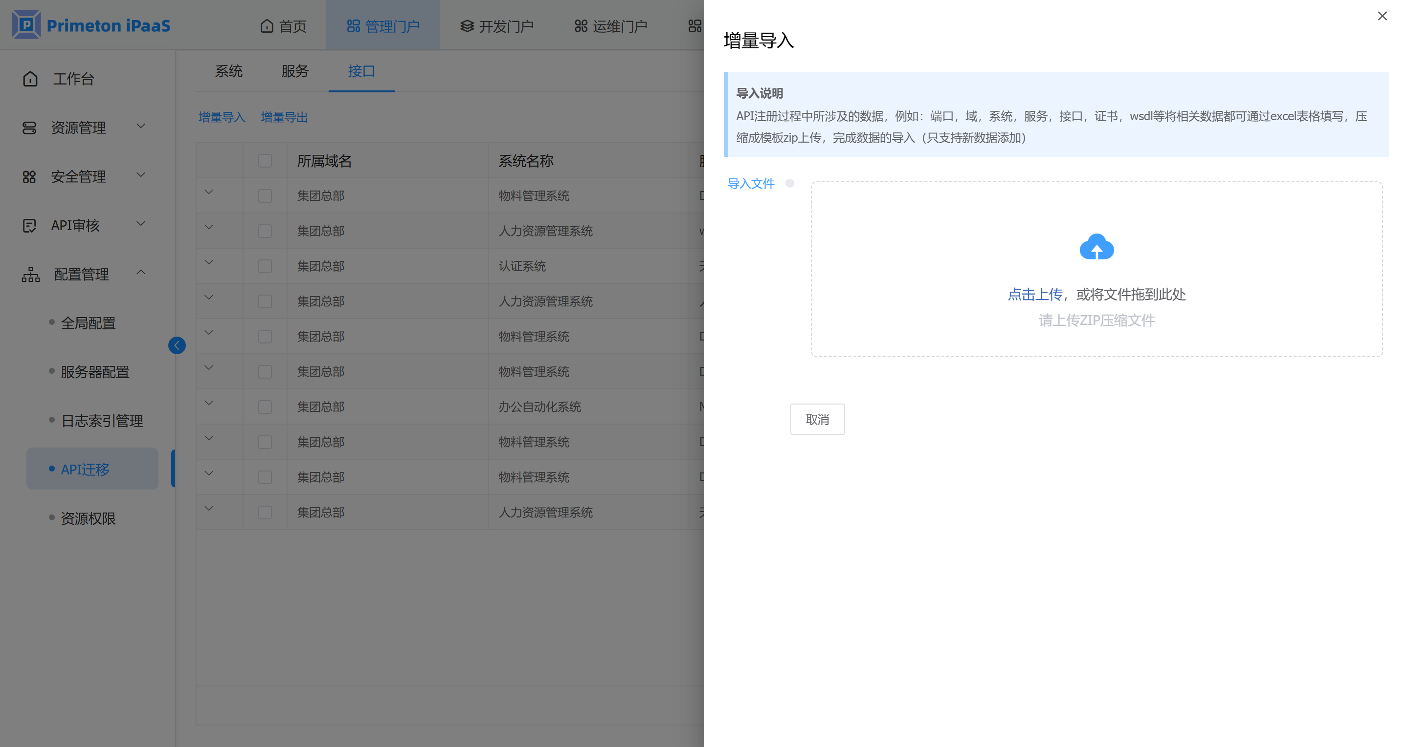The image size is (1408, 747).
Task: Click the API审核 review icon
Action: (29, 226)
